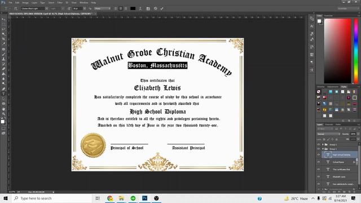The height and width of the screenshot is (203, 361).
Task: Collapse the Group 1 layer group
Action: (323, 149)
